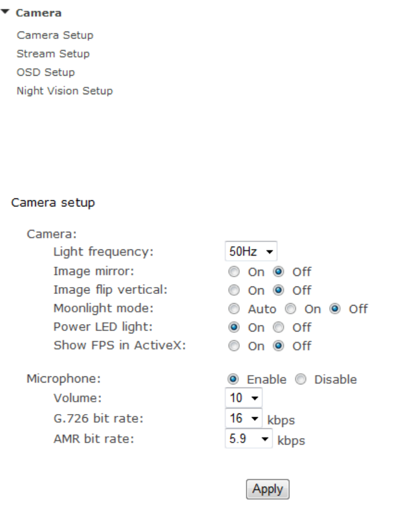Enable Image flip vertical On option
Screen dimensions: 411x520
234,290
